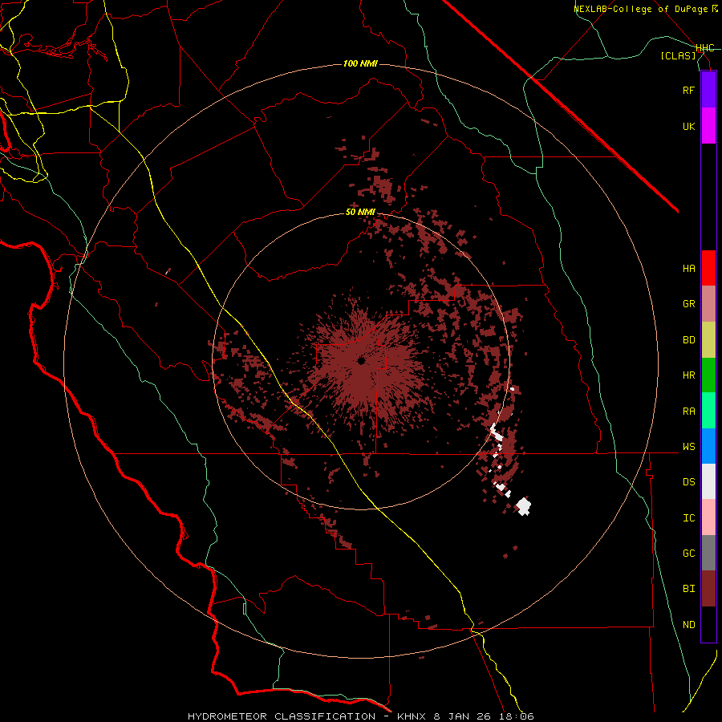Click the HR green legend swatch
The height and width of the screenshot is (722, 722).
coord(708,375)
